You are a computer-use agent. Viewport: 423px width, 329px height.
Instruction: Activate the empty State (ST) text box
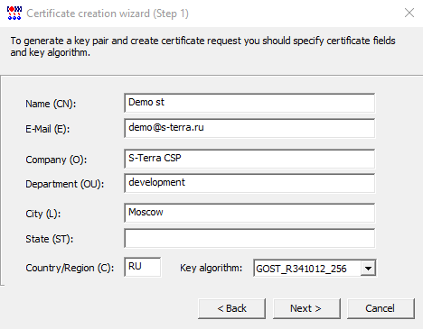(249, 238)
